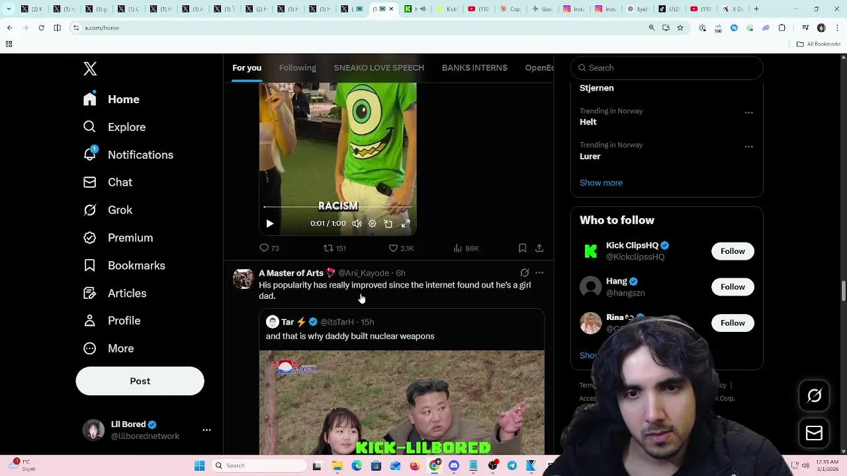
Task: Open the X logo home link
Action: (x=90, y=69)
